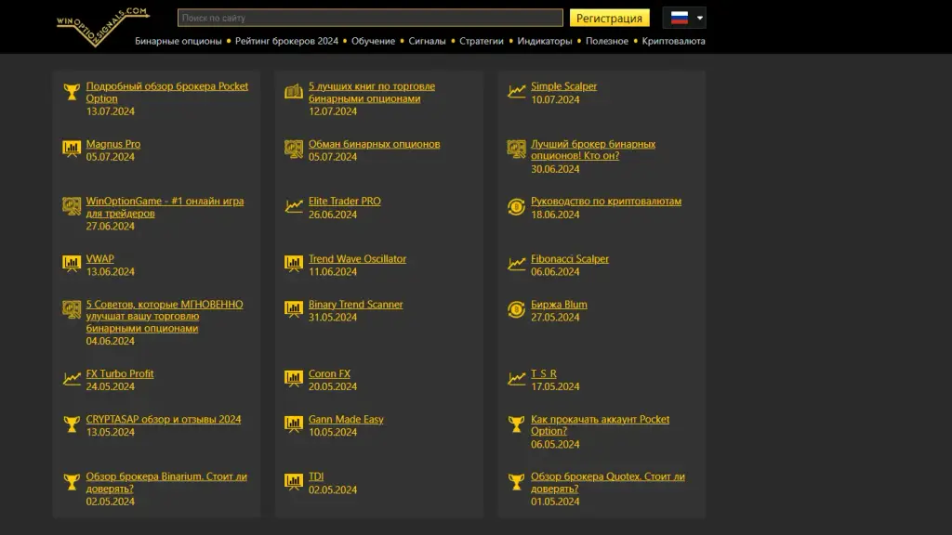Open the T S R link
952x535 pixels.
543,373
